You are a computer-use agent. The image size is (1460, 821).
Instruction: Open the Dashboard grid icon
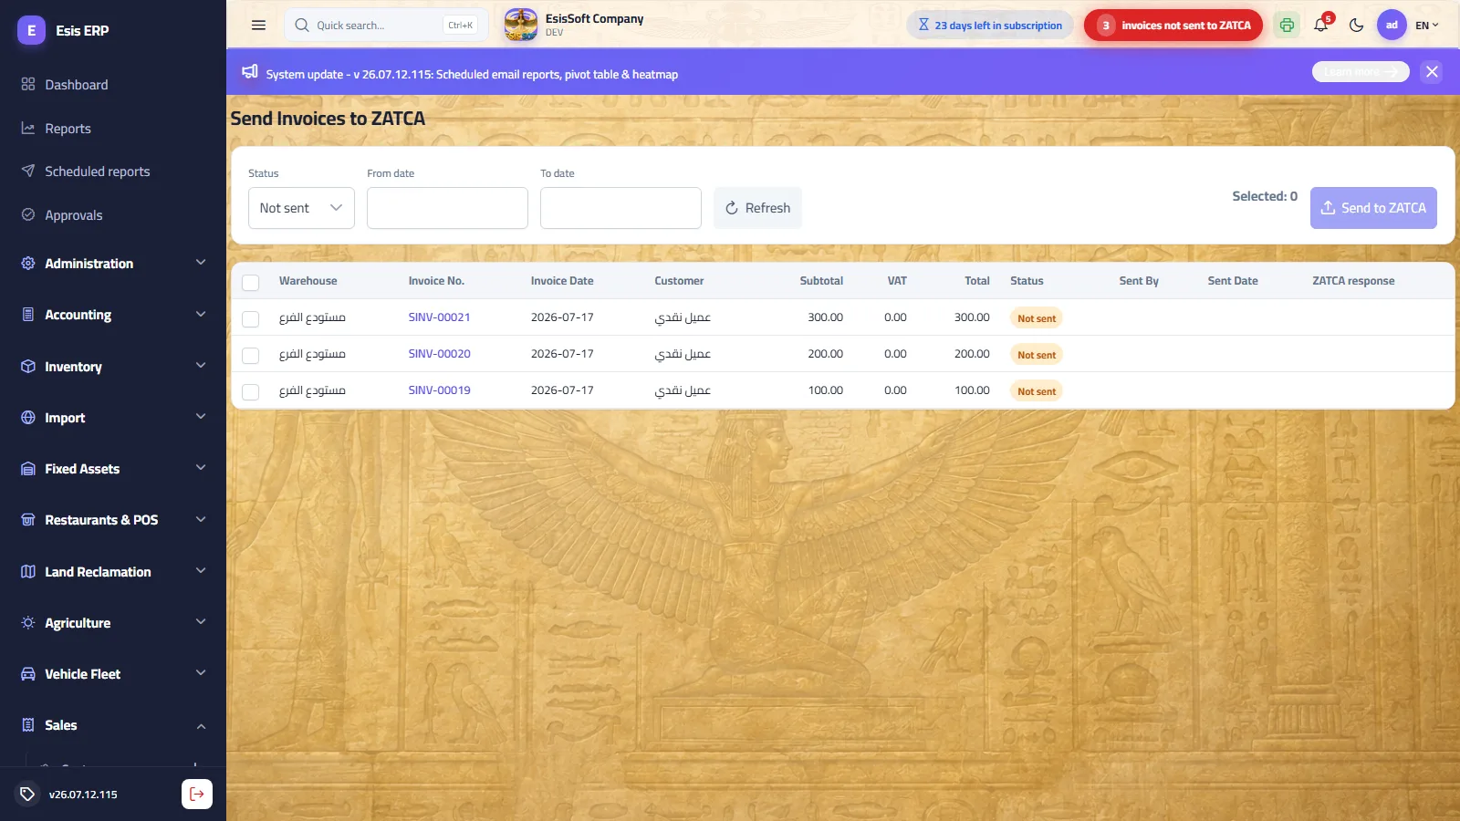tap(28, 84)
